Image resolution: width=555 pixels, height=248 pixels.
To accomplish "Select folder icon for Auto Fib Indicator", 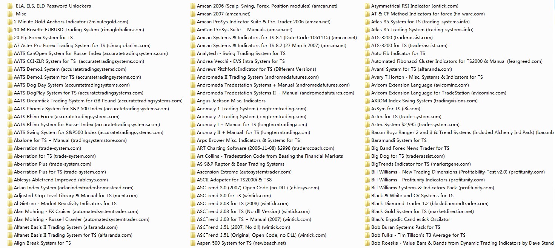I will (367, 53).
